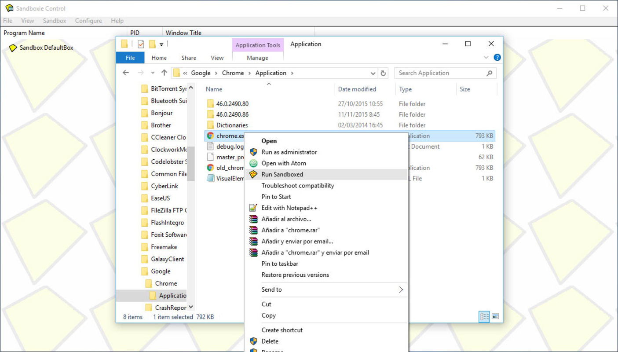Click the Sandboxie Control title bar icon
The height and width of the screenshot is (352, 618).
tap(9, 8)
